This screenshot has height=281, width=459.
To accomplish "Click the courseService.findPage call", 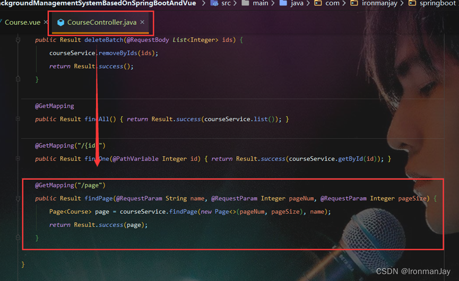I will pos(158,212).
